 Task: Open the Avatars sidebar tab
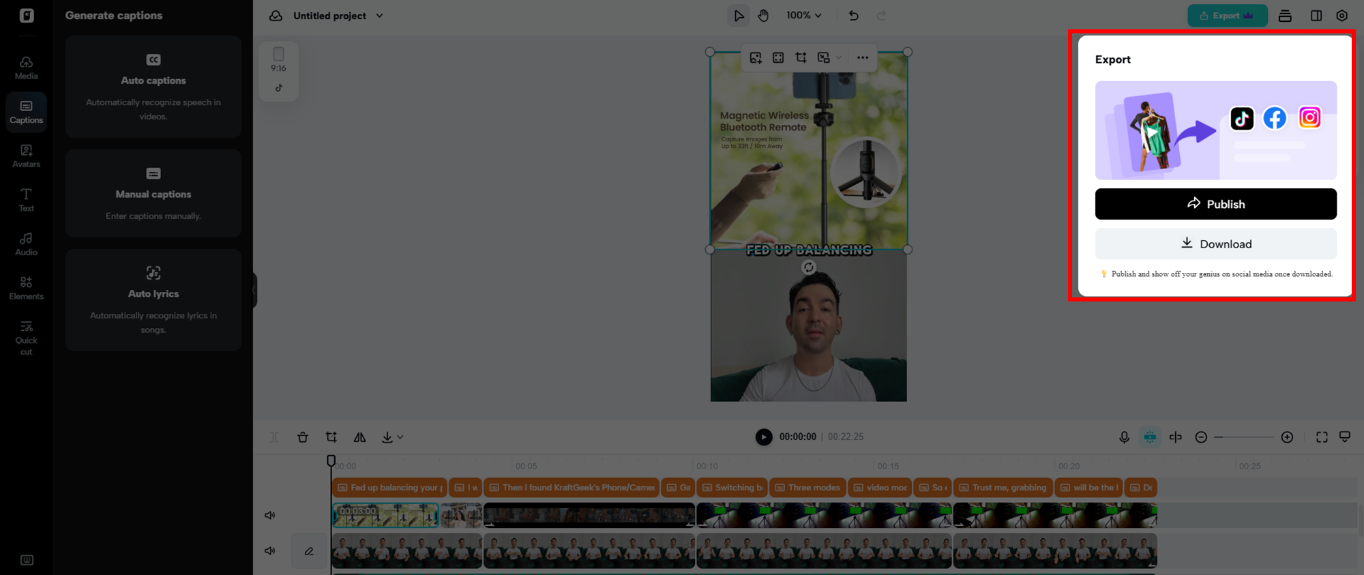(26, 156)
